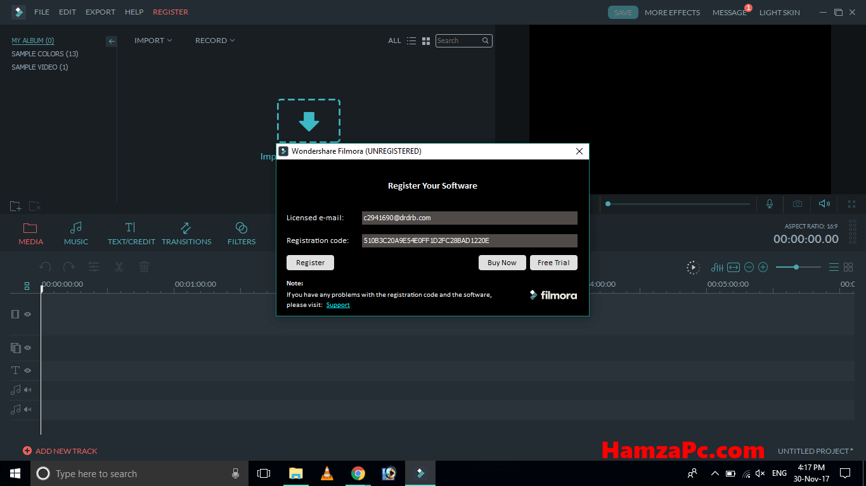
Task: Toggle the timeline ripple/magnet icon
Action: [27, 286]
